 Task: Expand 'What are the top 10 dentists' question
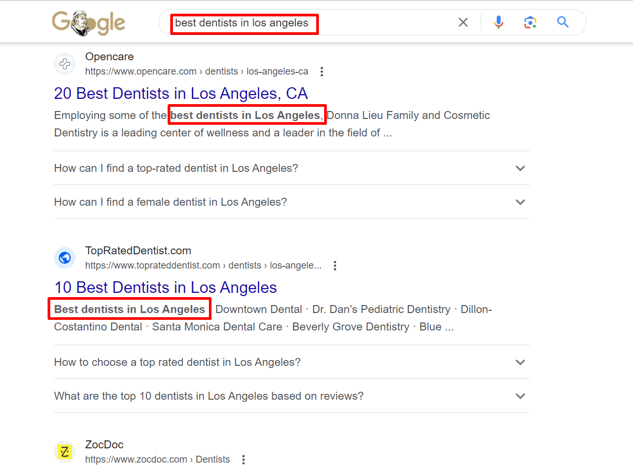(291, 396)
